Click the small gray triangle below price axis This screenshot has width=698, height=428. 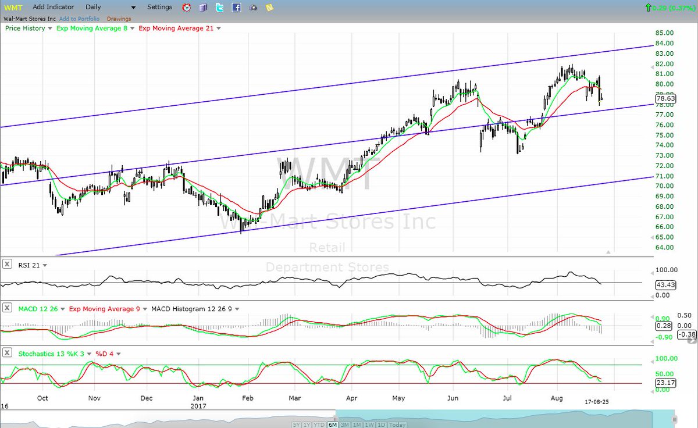608,252
